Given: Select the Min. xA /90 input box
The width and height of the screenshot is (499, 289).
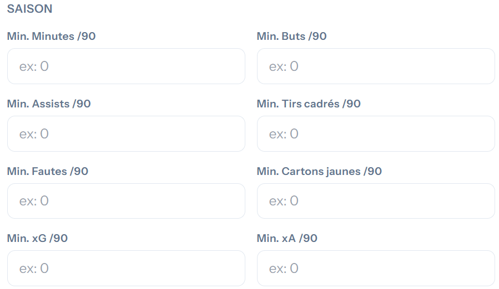Looking at the screenshot, I should tap(376, 269).
